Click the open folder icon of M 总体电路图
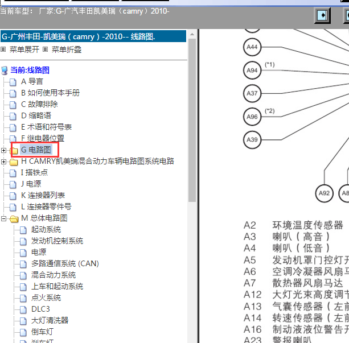This screenshot has width=349, height=343. 14,219
